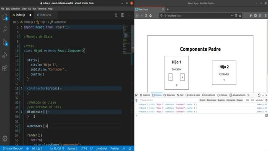
Task: Open the Manage gear in VS Code activity bar
Action: click(5, 138)
